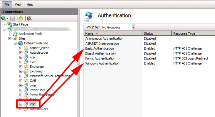Expand the Autodiscover node
The width and height of the screenshot is (215, 117).
21,53
